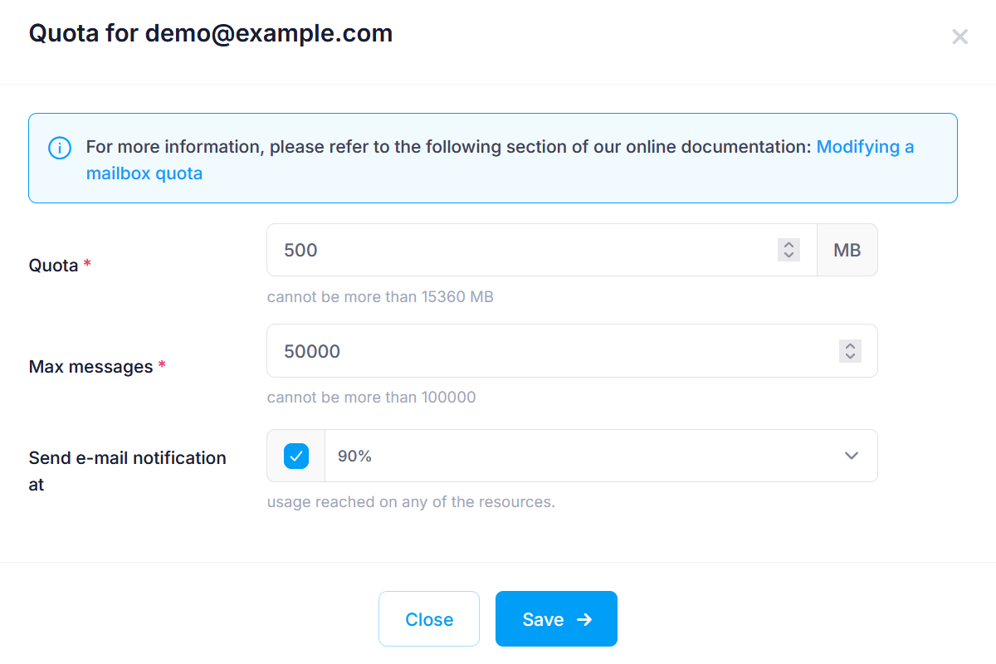Decrease the Quota value with the down arrow

point(789,255)
